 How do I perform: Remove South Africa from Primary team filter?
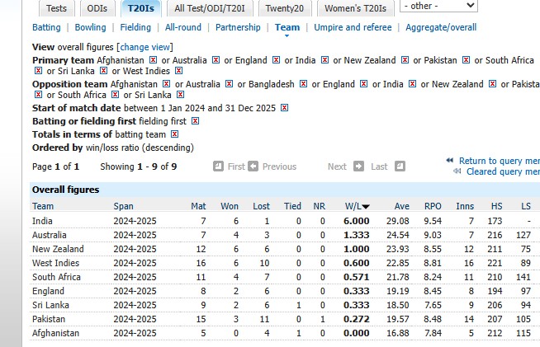(x=38, y=71)
